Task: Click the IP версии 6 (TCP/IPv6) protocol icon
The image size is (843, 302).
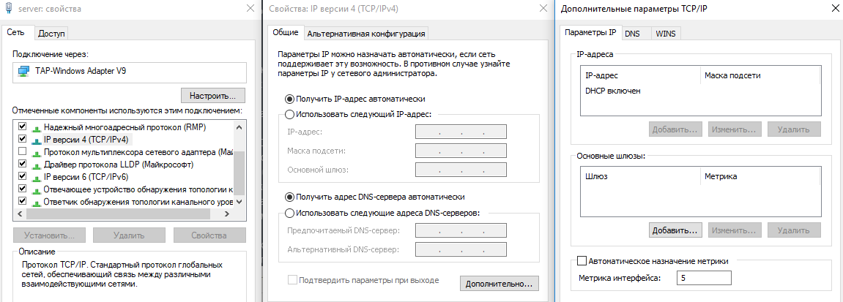Action: pos(36,176)
